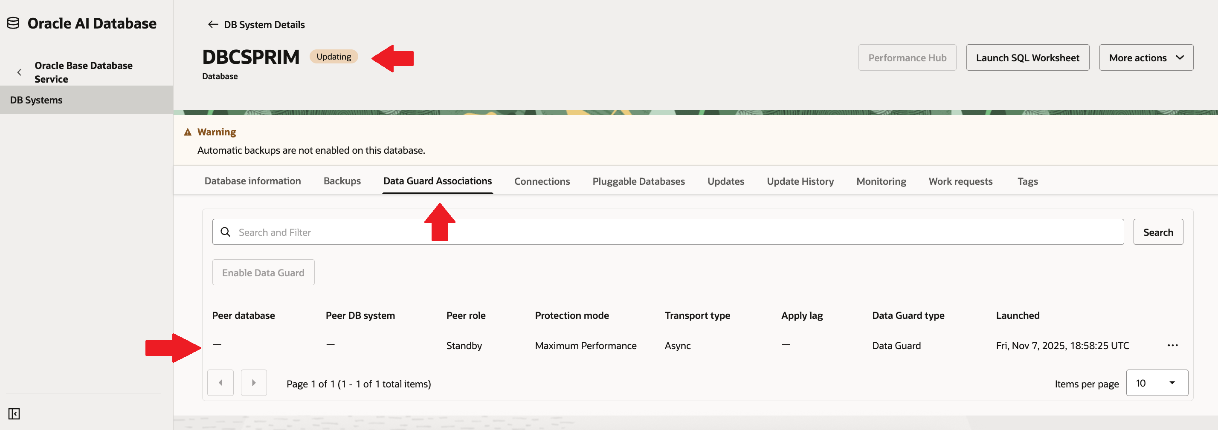
Task: Click the magnifier icon in the search field
Action: point(226,232)
